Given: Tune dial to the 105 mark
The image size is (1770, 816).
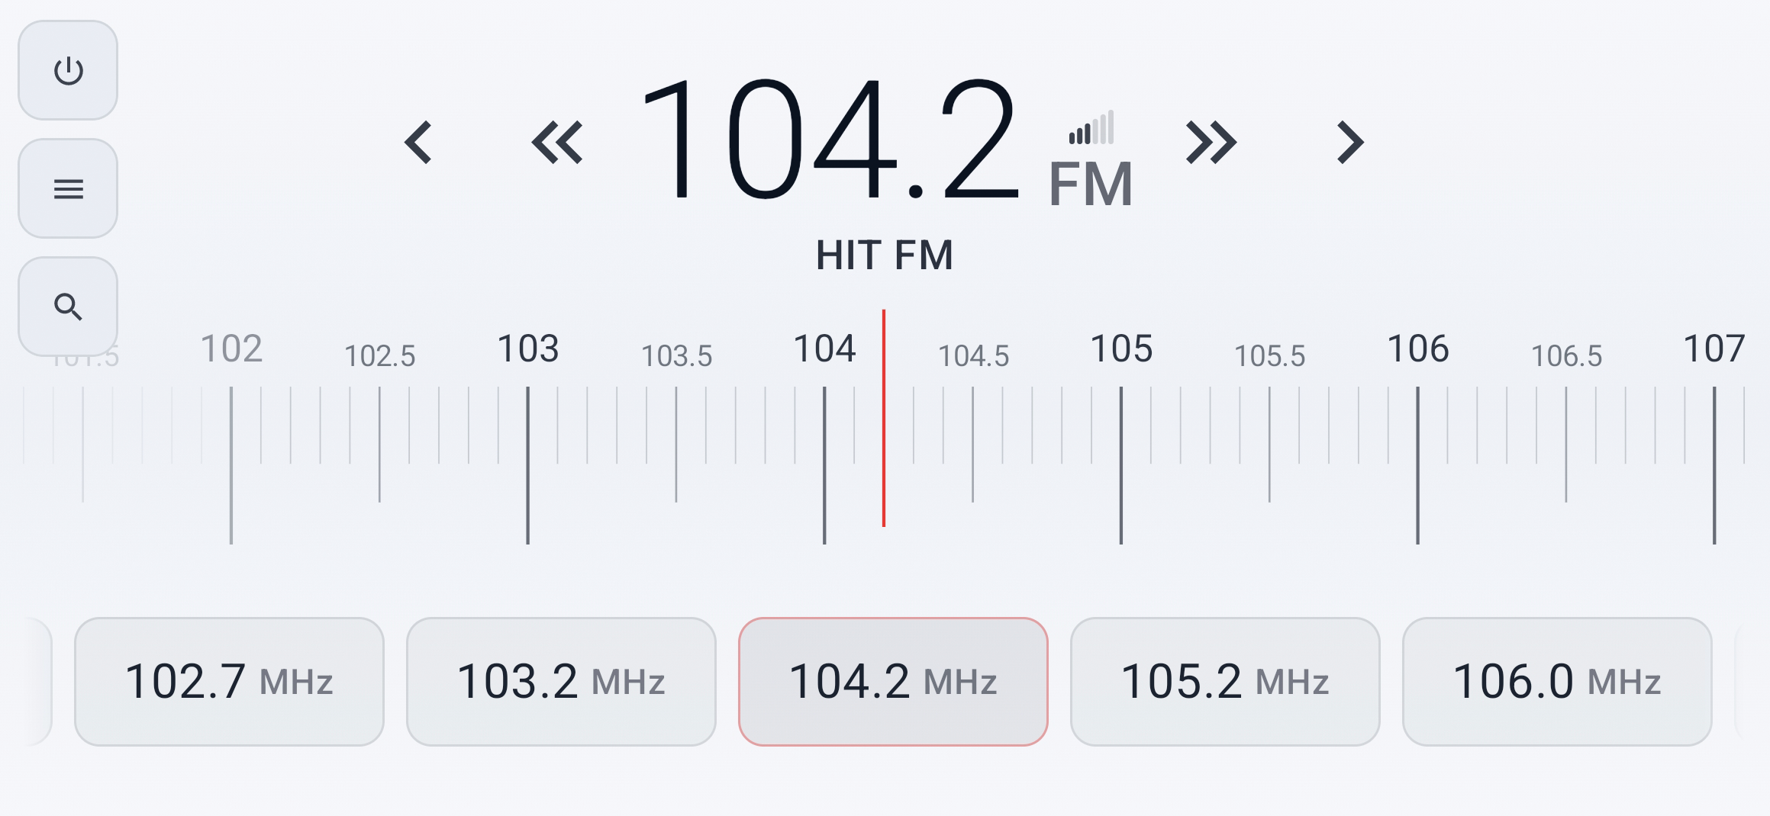Looking at the screenshot, I should coord(1121,349).
